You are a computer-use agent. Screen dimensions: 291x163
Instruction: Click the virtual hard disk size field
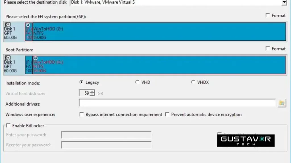coord(84,93)
